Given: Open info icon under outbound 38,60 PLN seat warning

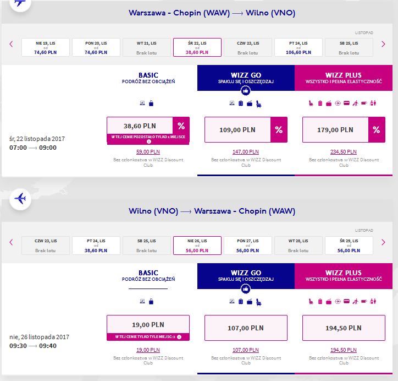Looking at the screenshot, I should 149,141.
